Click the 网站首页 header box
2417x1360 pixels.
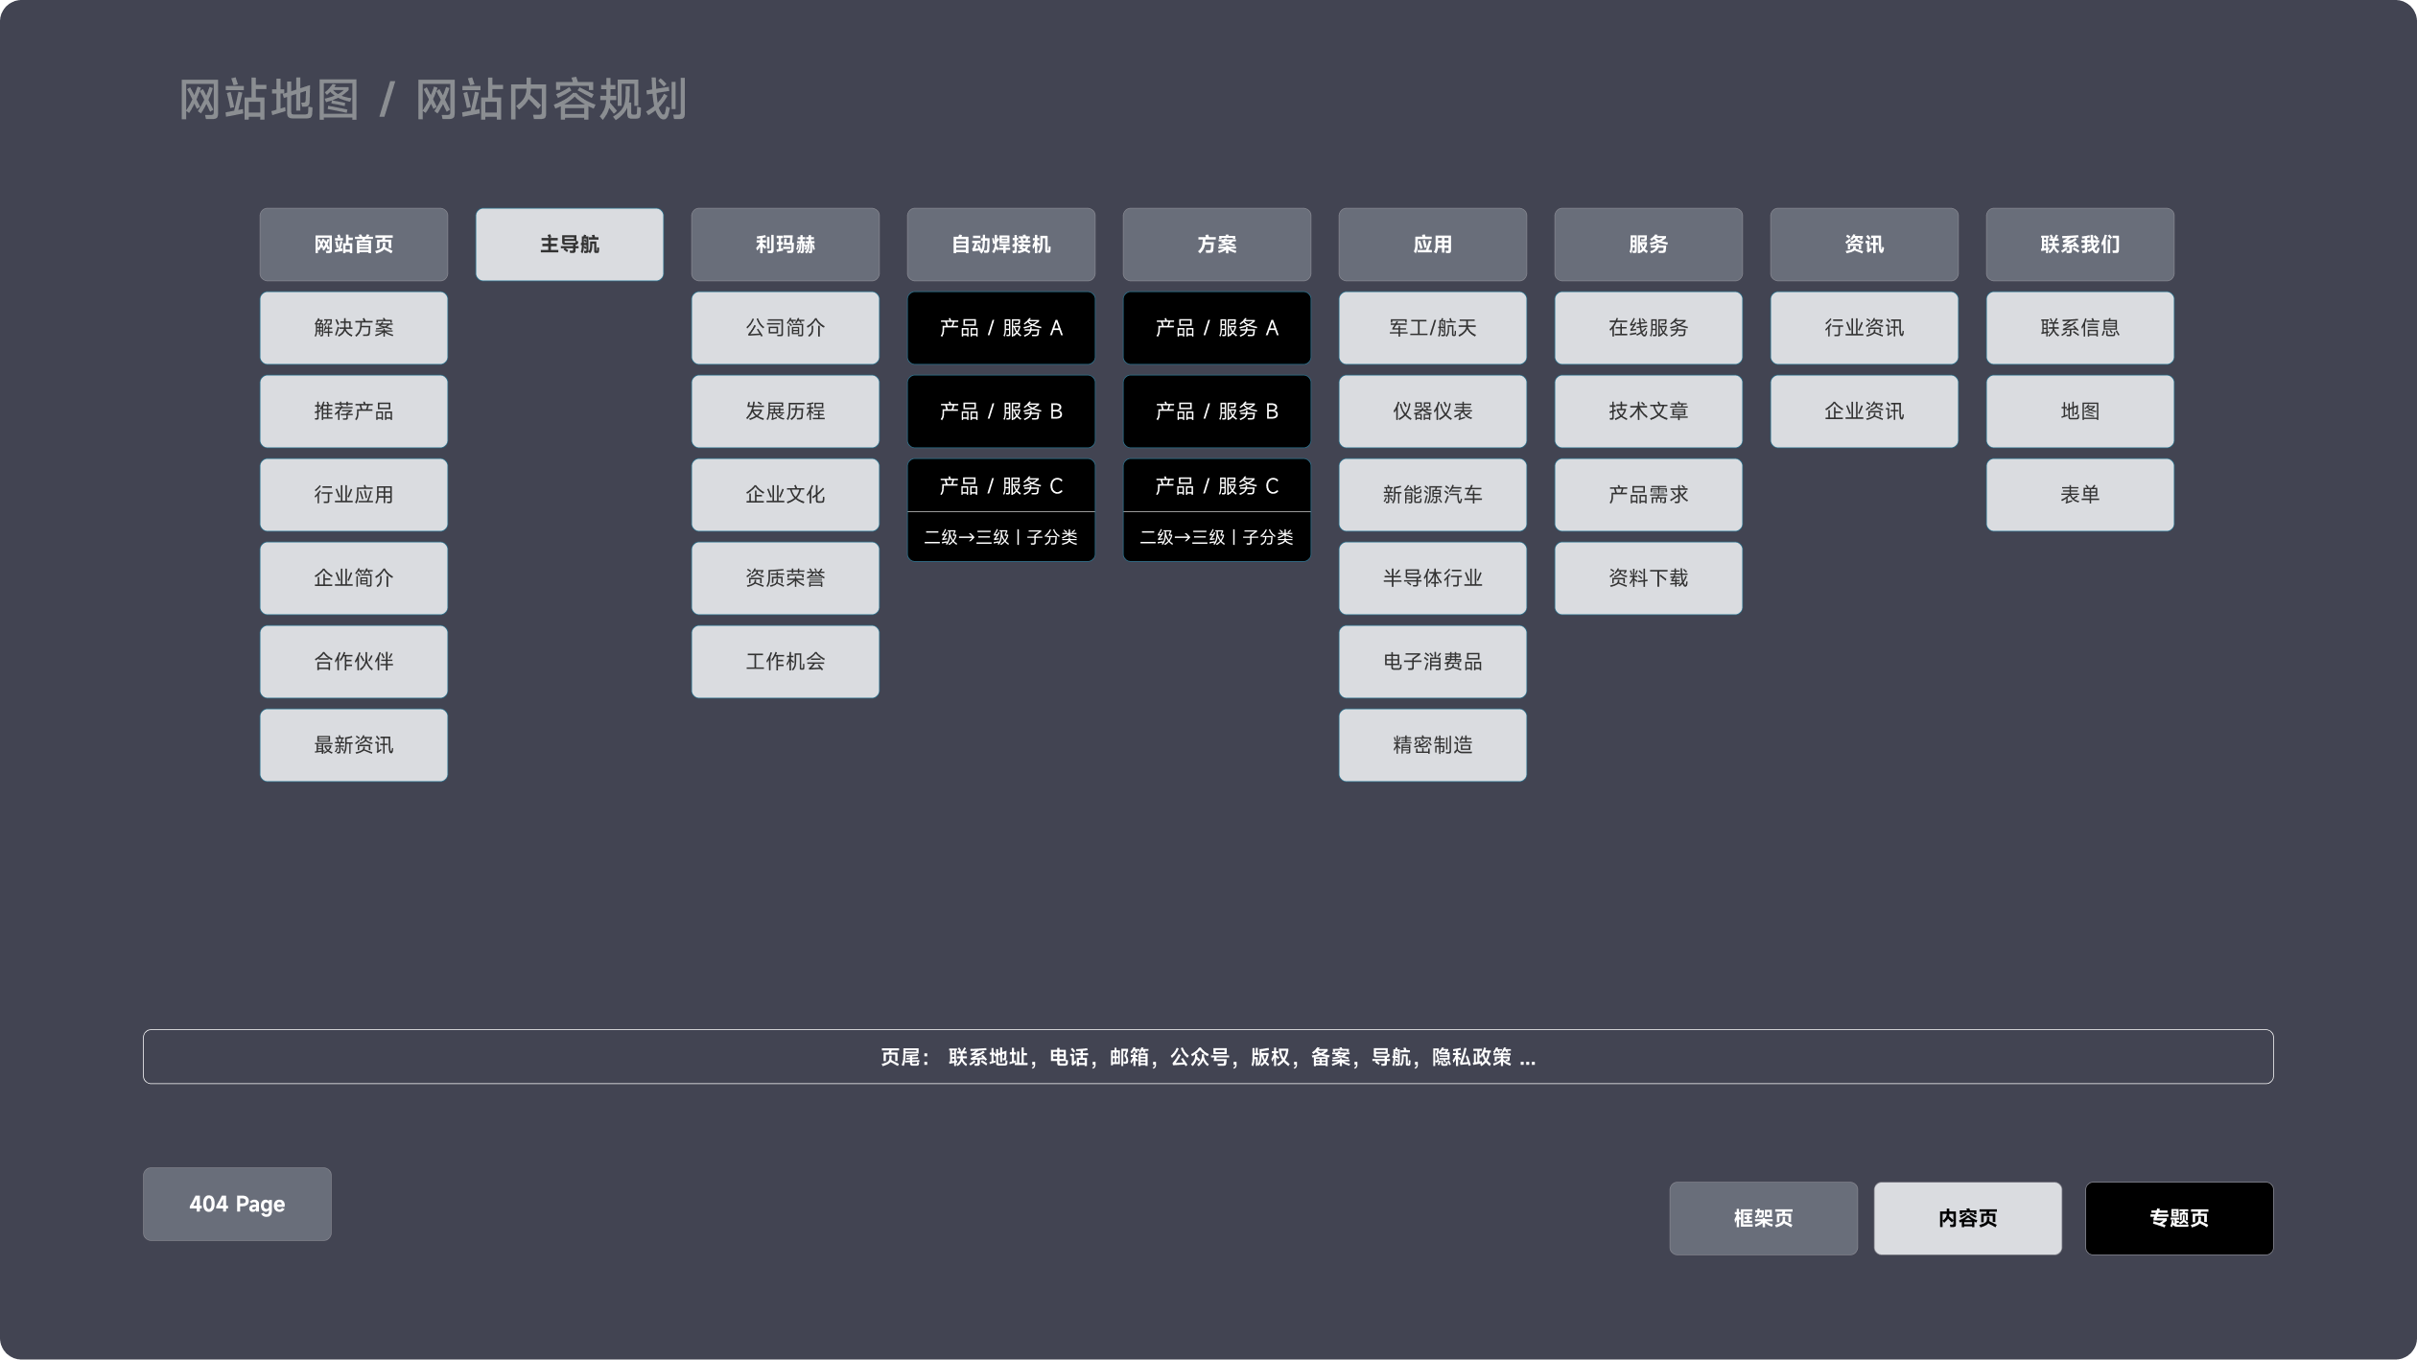point(353,245)
